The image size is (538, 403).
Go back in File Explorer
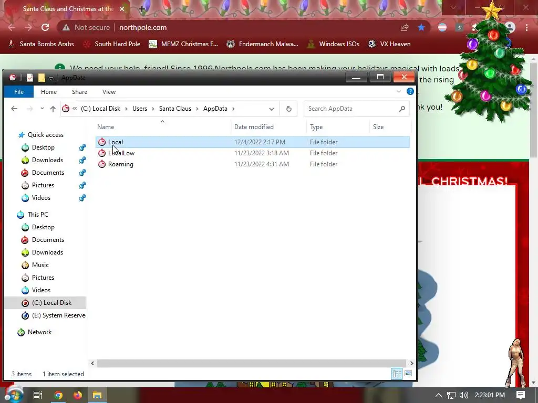coord(14,109)
